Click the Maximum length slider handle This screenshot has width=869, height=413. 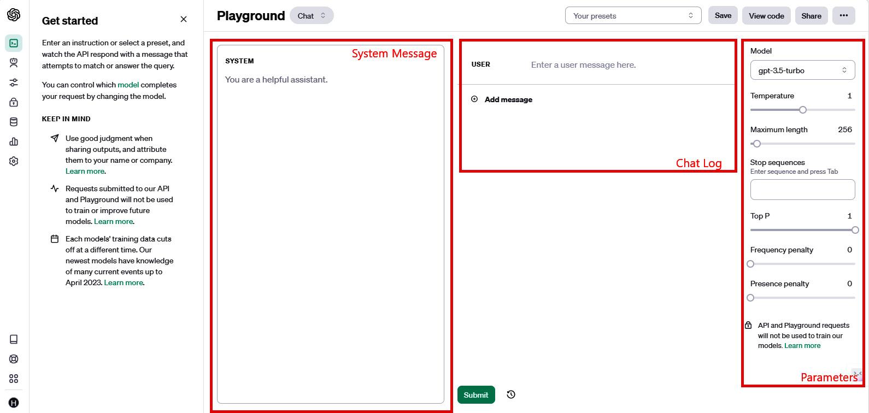(757, 144)
